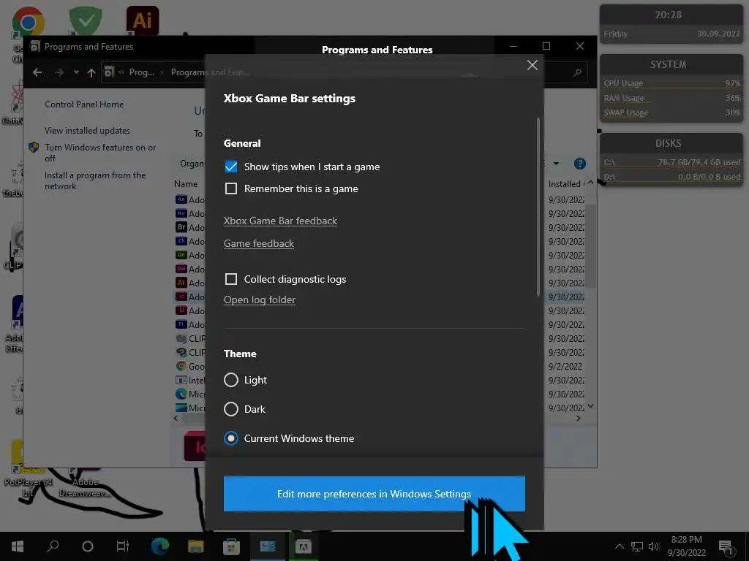Launch Microsoft Edge from taskbar
The height and width of the screenshot is (561, 749).
click(160, 546)
